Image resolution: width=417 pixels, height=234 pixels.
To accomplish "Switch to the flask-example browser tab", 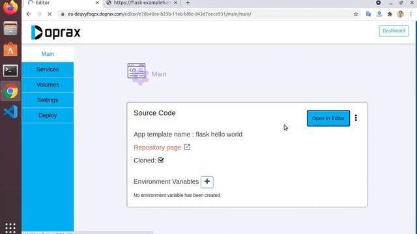I will 142,3.
